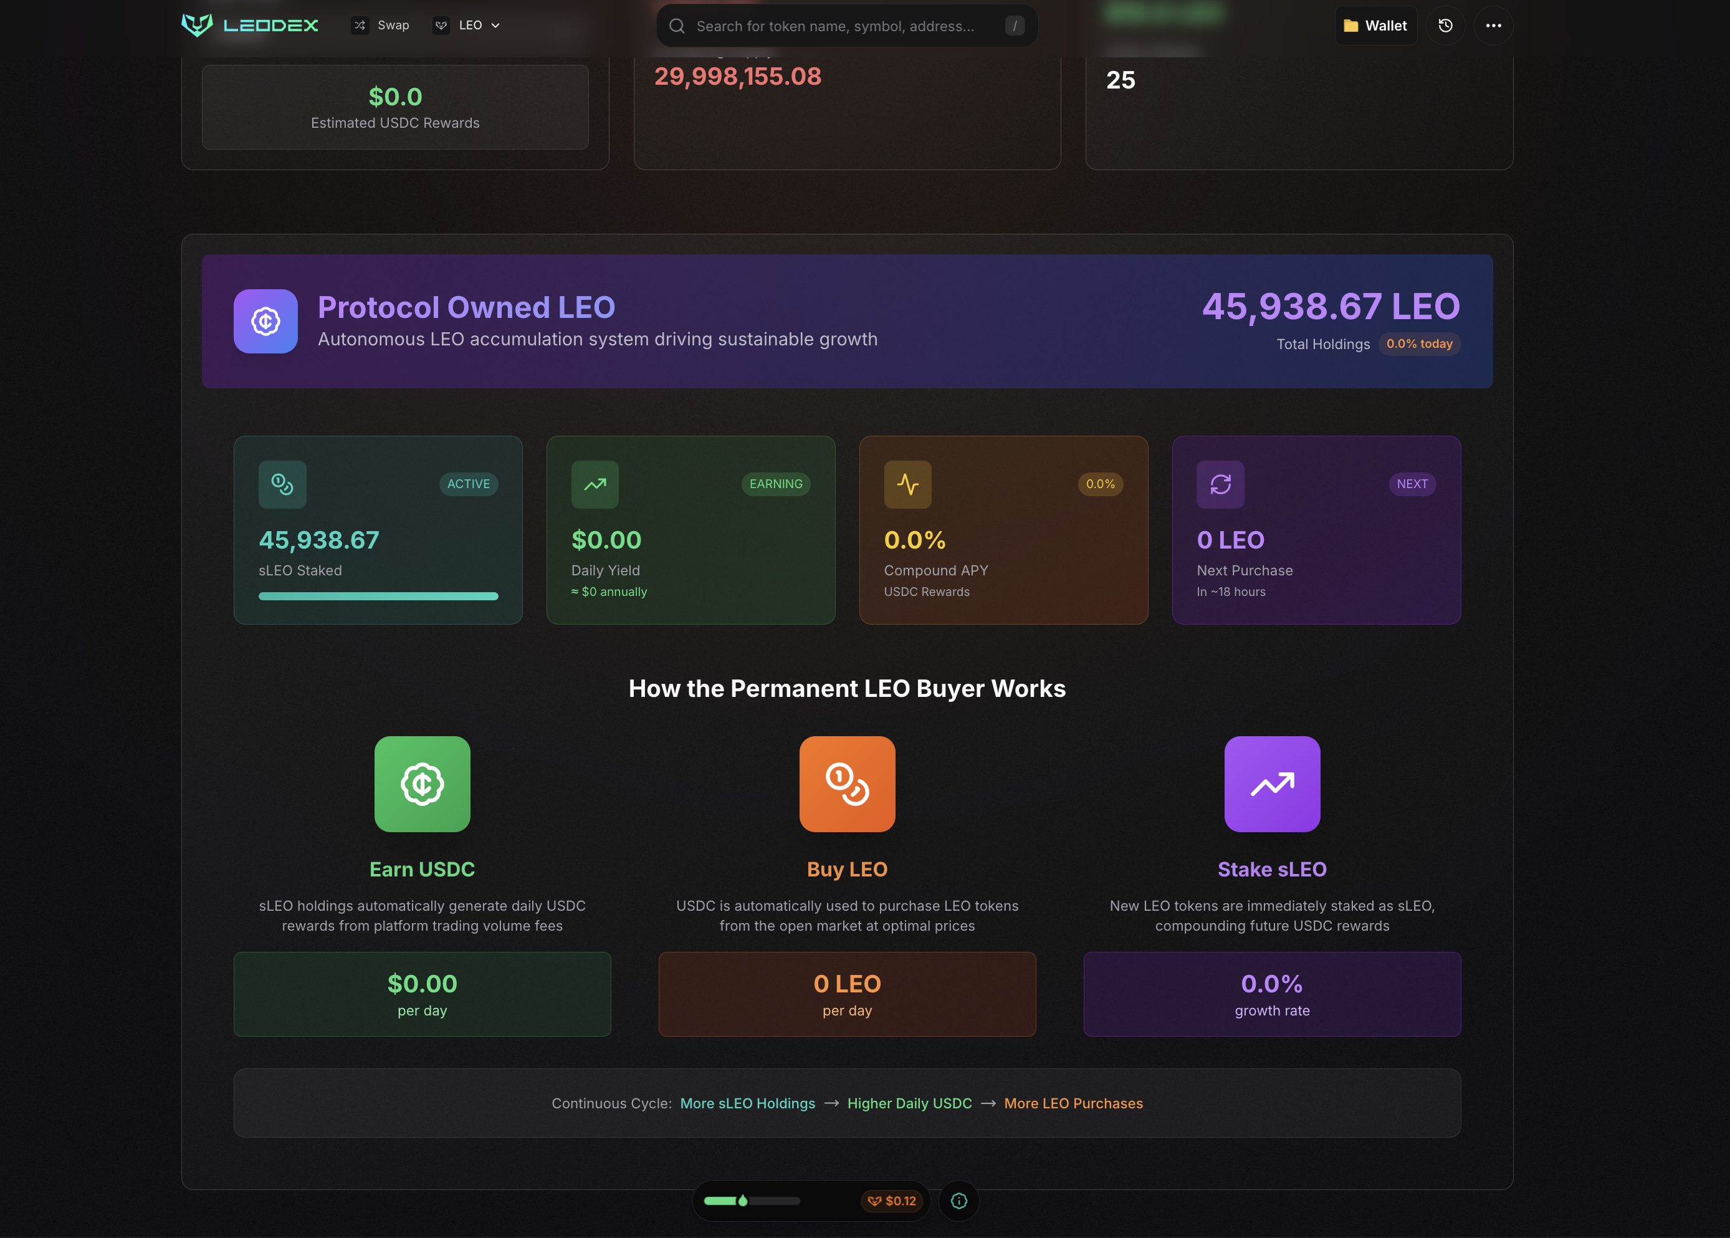This screenshot has width=1730, height=1238.
Task: Open the three-dots more menu
Action: tap(1493, 26)
